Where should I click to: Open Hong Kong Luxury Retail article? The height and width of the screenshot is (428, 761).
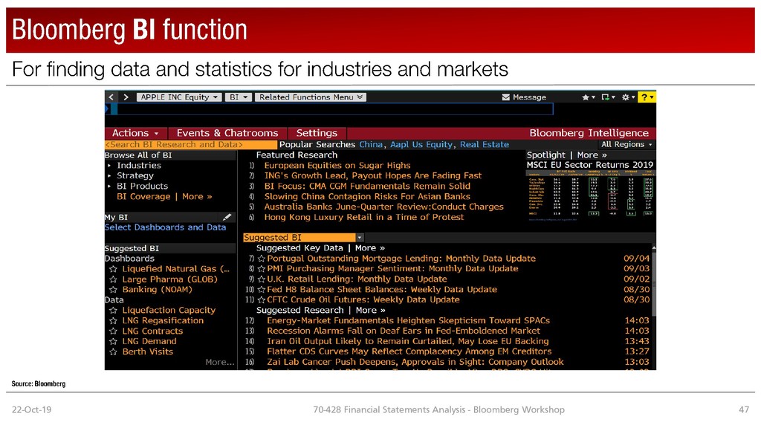coord(364,217)
